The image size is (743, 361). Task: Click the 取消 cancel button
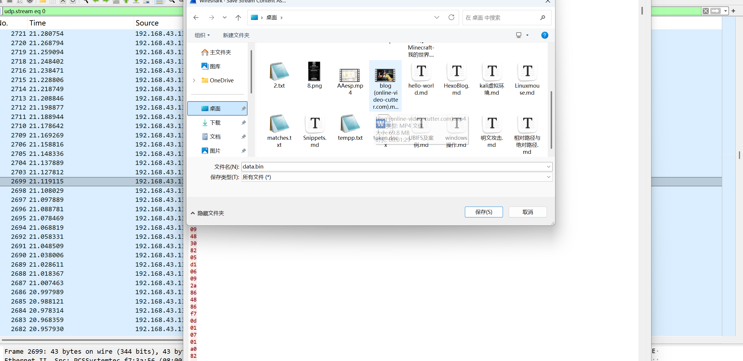point(528,212)
